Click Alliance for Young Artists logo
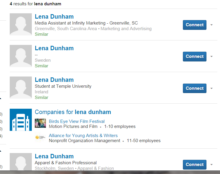220x174 pixels. [40, 137]
